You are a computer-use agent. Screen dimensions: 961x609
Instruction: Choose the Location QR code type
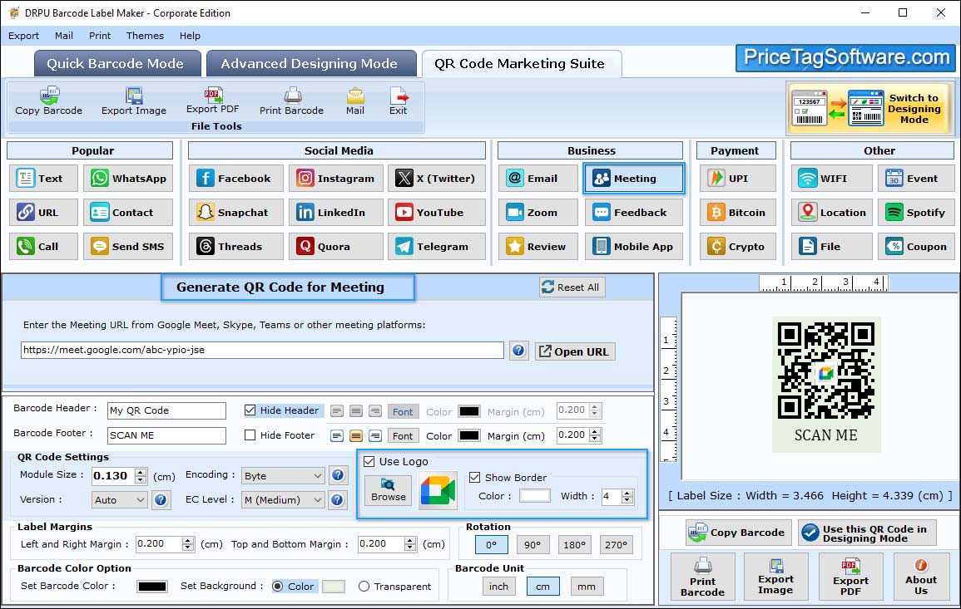(832, 213)
